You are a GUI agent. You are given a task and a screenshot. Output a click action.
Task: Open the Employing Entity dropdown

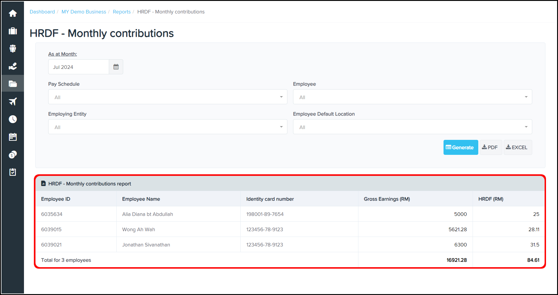tap(168, 127)
